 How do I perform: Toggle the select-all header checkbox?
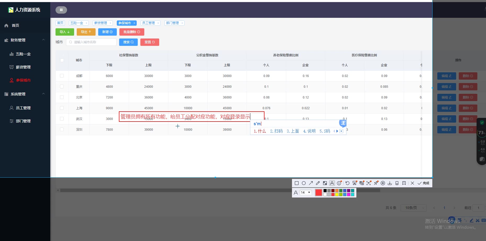[x=62, y=60]
